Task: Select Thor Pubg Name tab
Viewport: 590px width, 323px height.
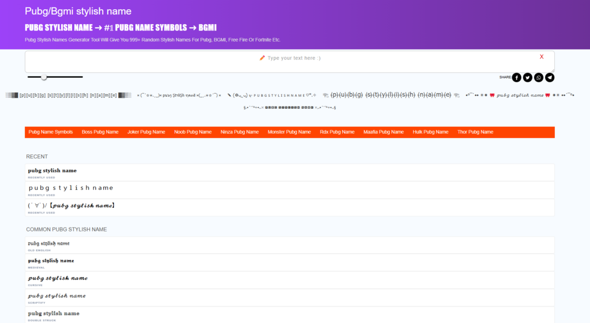Action: (x=475, y=132)
